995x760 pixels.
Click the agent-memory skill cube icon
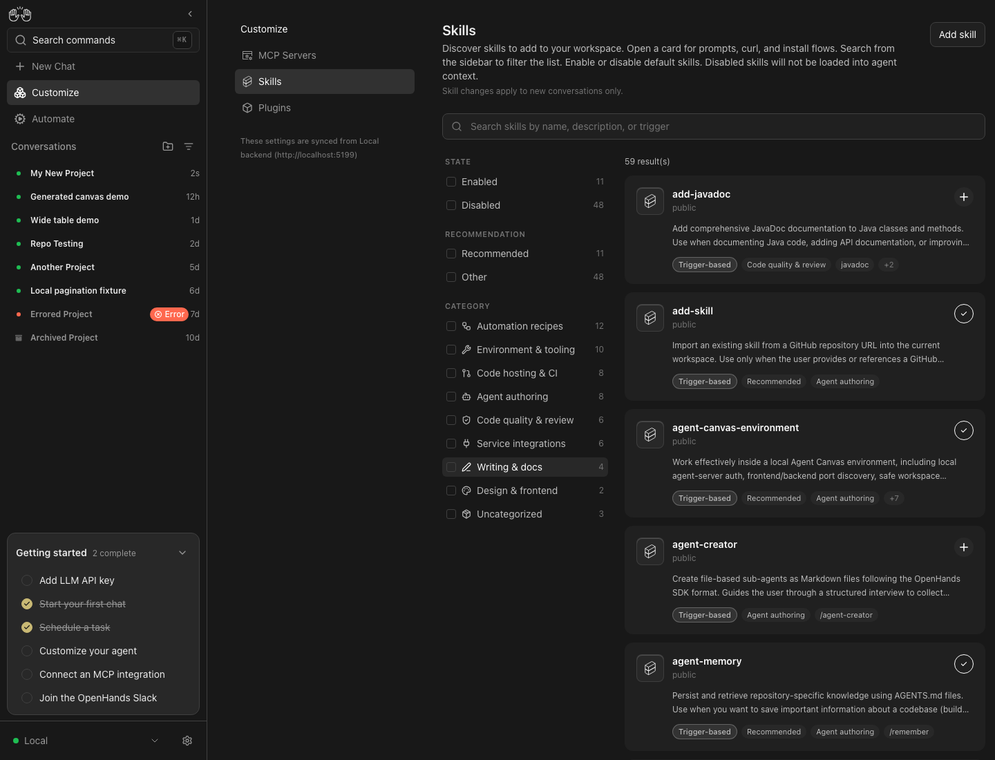pyautogui.click(x=650, y=668)
